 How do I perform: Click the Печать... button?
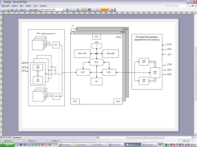(x=23, y=10)
